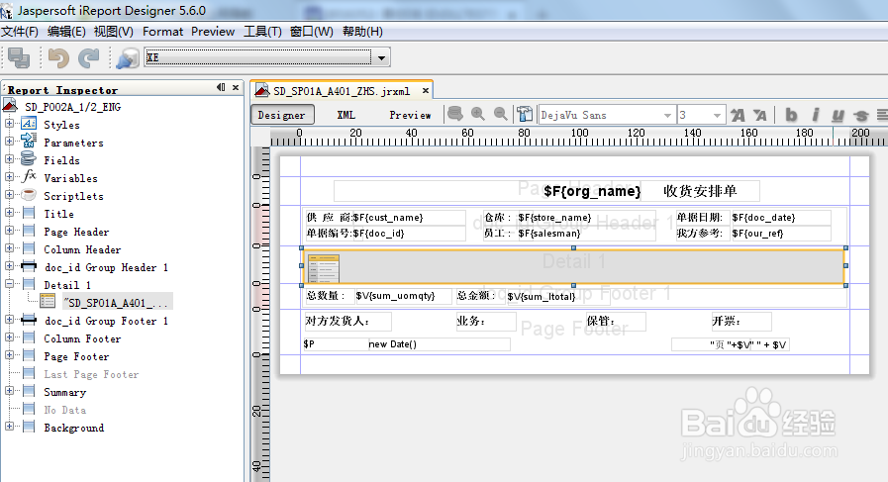Screen dimensions: 888x482
Task: Expand doc_id Group Footer 1 node
Action: 9,320
